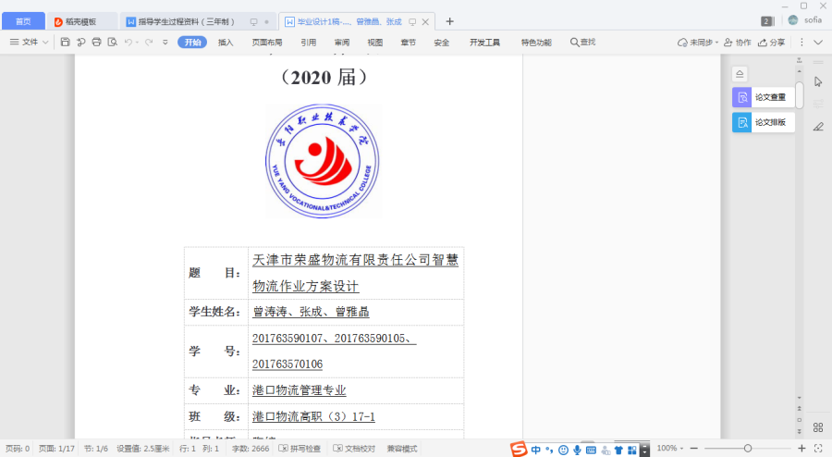The width and height of the screenshot is (832, 457).
Task: Click the cloud 未同步 sync icon
Action: [682, 43]
